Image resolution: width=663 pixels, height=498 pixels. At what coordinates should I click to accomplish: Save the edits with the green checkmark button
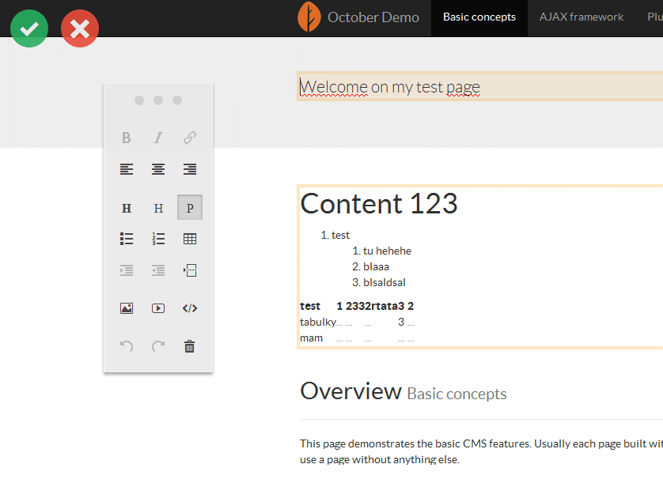(x=29, y=28)
